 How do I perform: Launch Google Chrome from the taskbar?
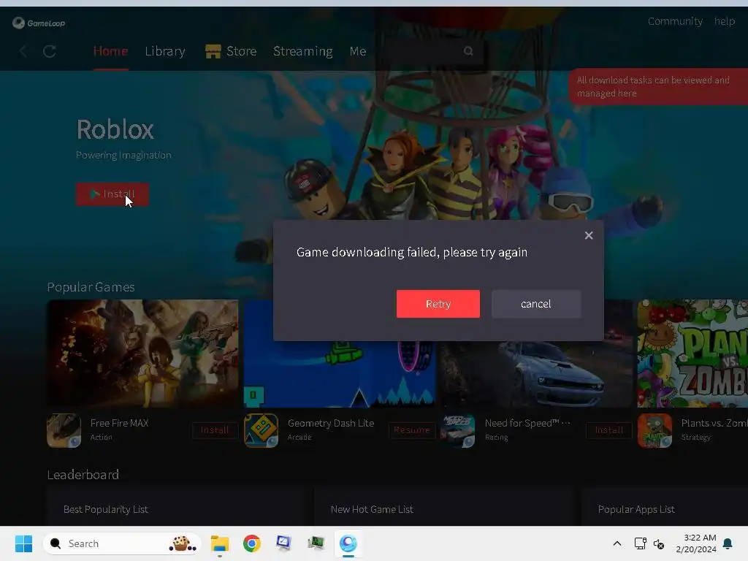(x=252, y=543)
